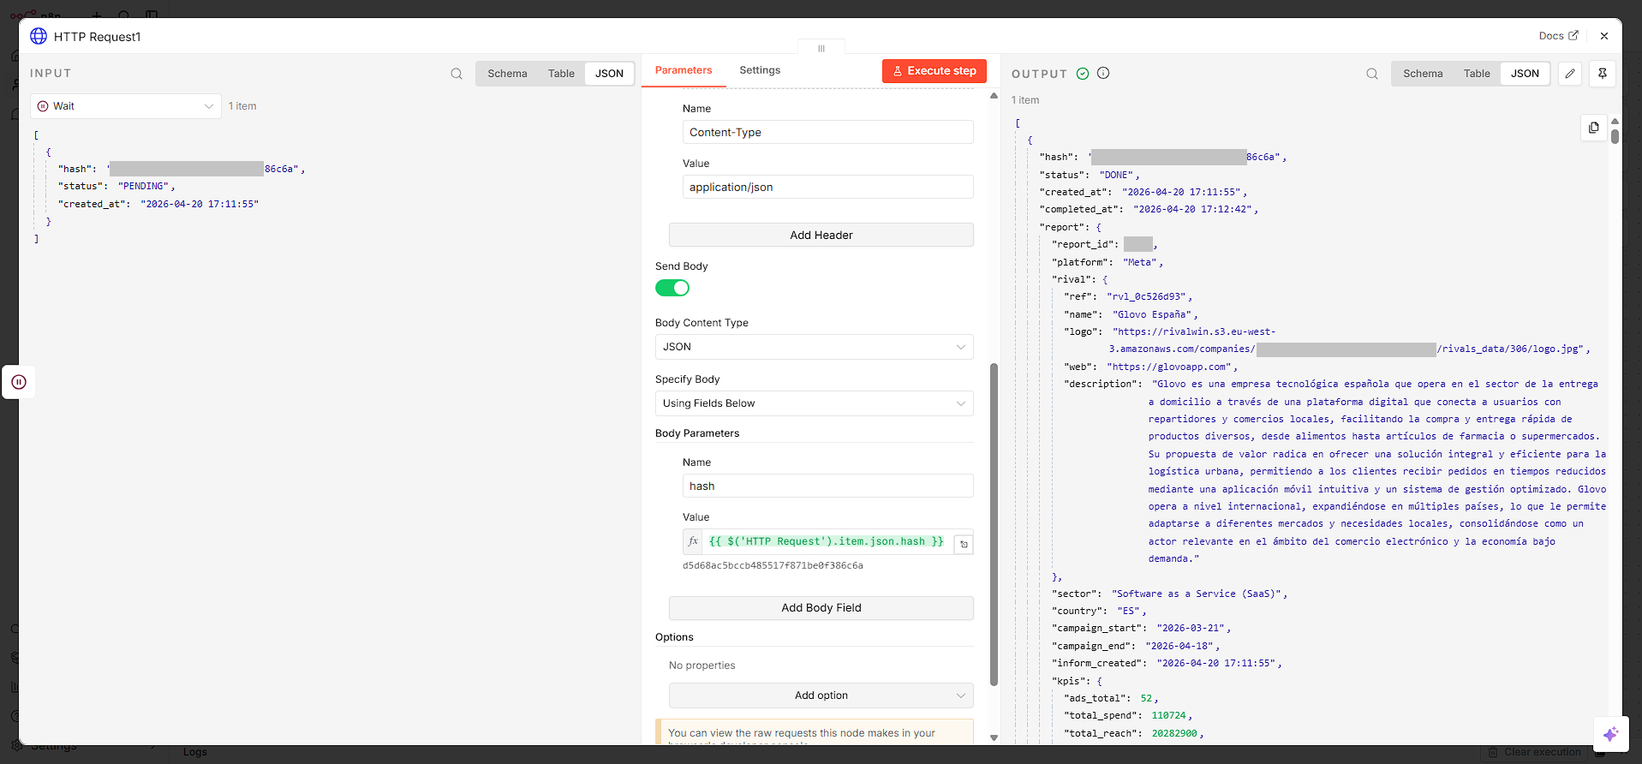Select the JSON view in INPUT panel
1642x764 pixels.
609,74
